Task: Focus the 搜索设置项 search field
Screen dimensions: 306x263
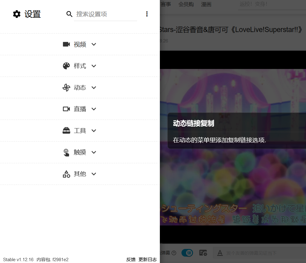Action: [x=105, y=14]
